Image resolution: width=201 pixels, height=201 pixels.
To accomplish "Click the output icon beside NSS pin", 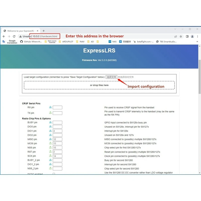I will pyautogui.click(x=51, y=147).
